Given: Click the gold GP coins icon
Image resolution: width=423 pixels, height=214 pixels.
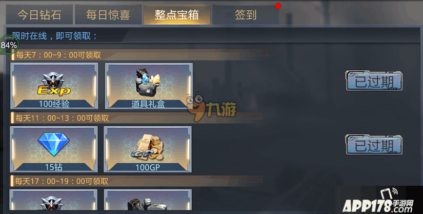Looking at the screenshot, I should [147, 148].
